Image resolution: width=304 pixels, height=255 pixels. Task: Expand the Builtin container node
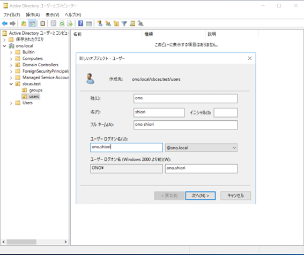(x=11, y=52)
